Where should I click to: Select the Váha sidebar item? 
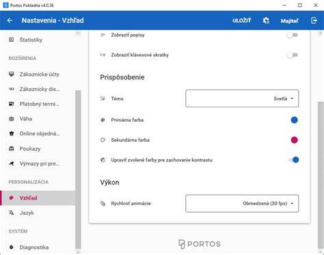pos(38,119)
